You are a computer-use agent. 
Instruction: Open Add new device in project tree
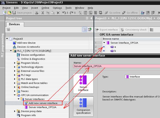point(26,43)
